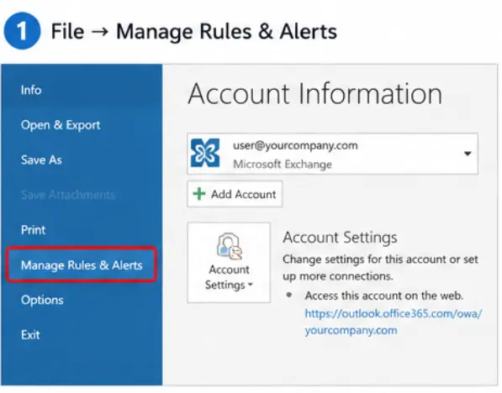The width and height of the screenshot is (502, 393).
Task: Click the user@yourcompany.com account text
Action: point(295,146)
